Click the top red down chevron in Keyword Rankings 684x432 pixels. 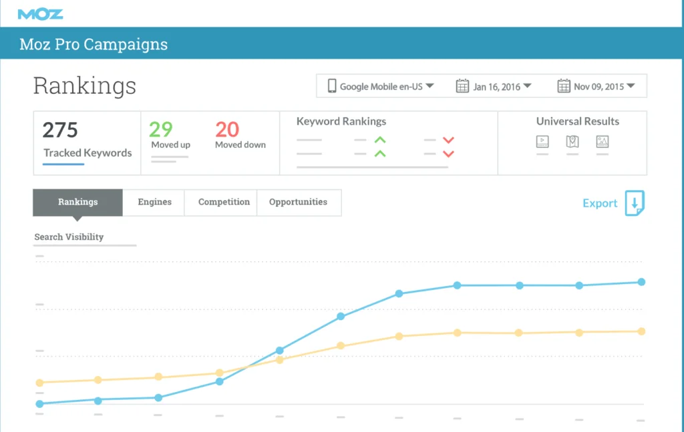(x=448, y=140)
